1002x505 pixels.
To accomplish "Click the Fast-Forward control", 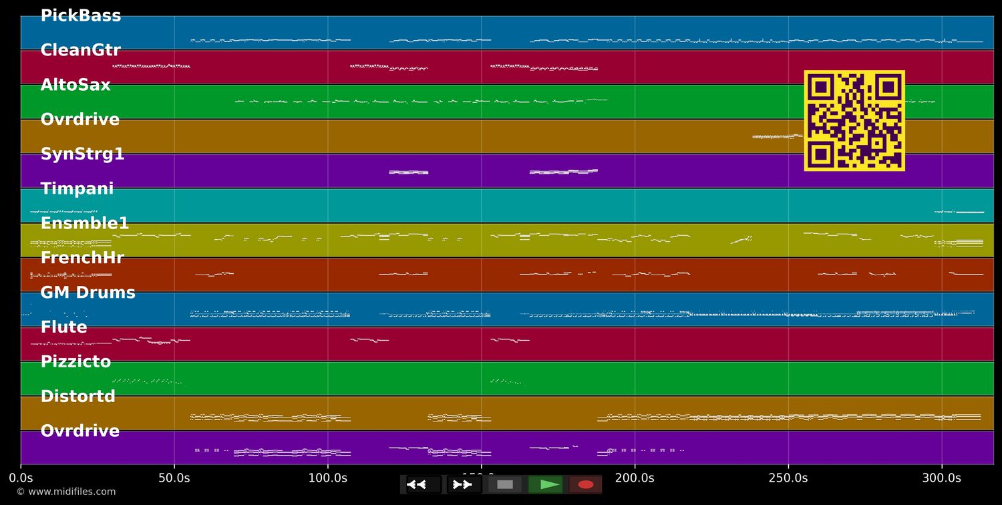I will tap(463, 484).
